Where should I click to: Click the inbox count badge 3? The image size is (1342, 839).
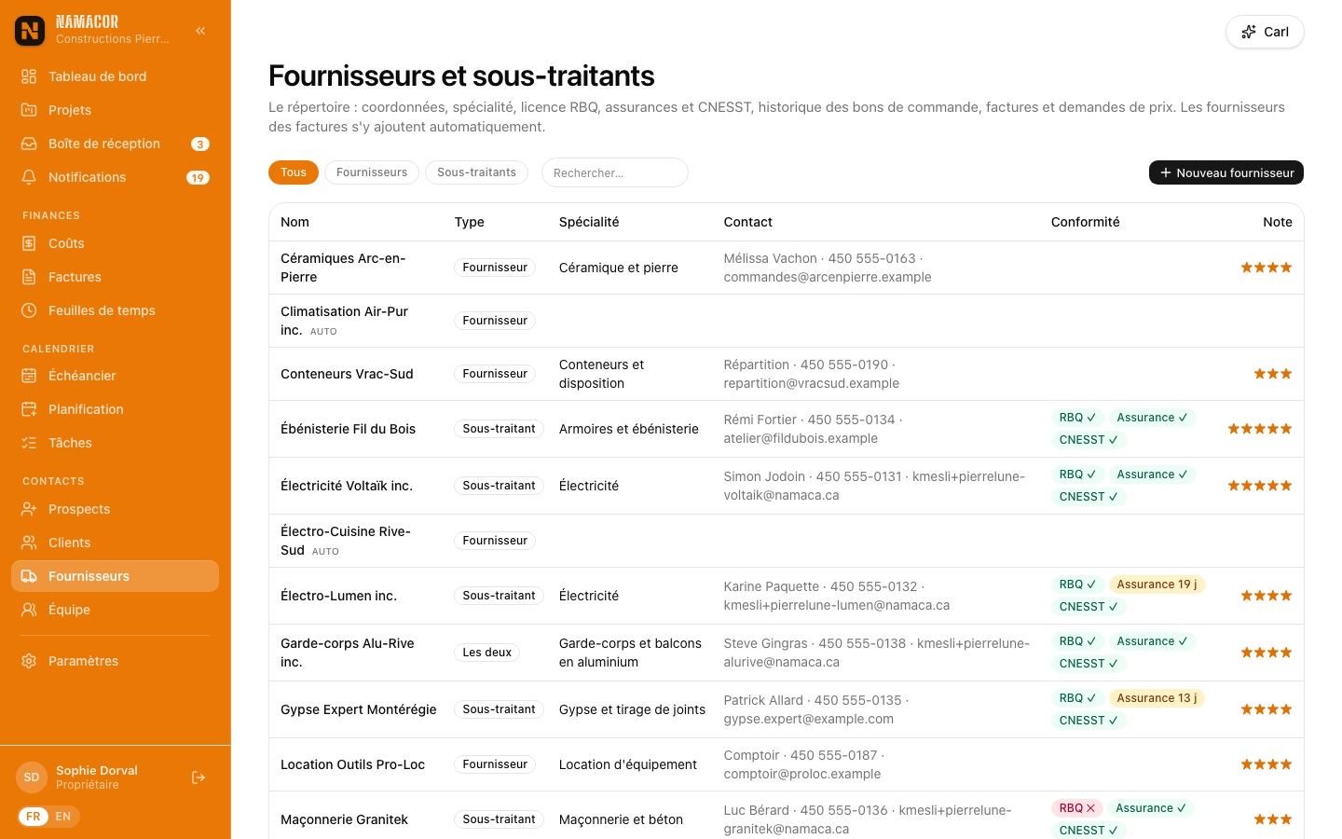200,144
